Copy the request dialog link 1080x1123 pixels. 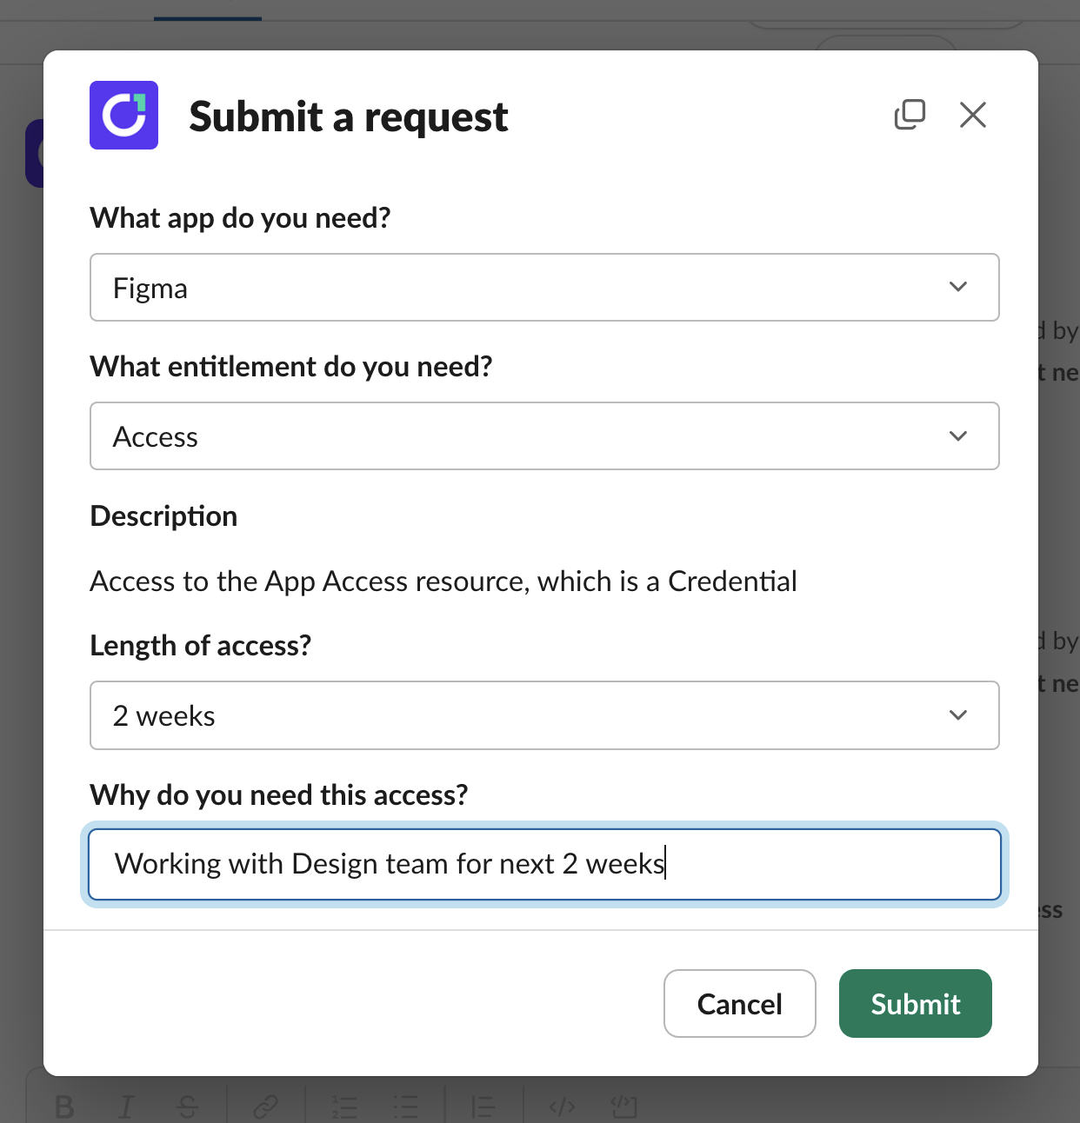pyautogui.click(x=910, y=114)
